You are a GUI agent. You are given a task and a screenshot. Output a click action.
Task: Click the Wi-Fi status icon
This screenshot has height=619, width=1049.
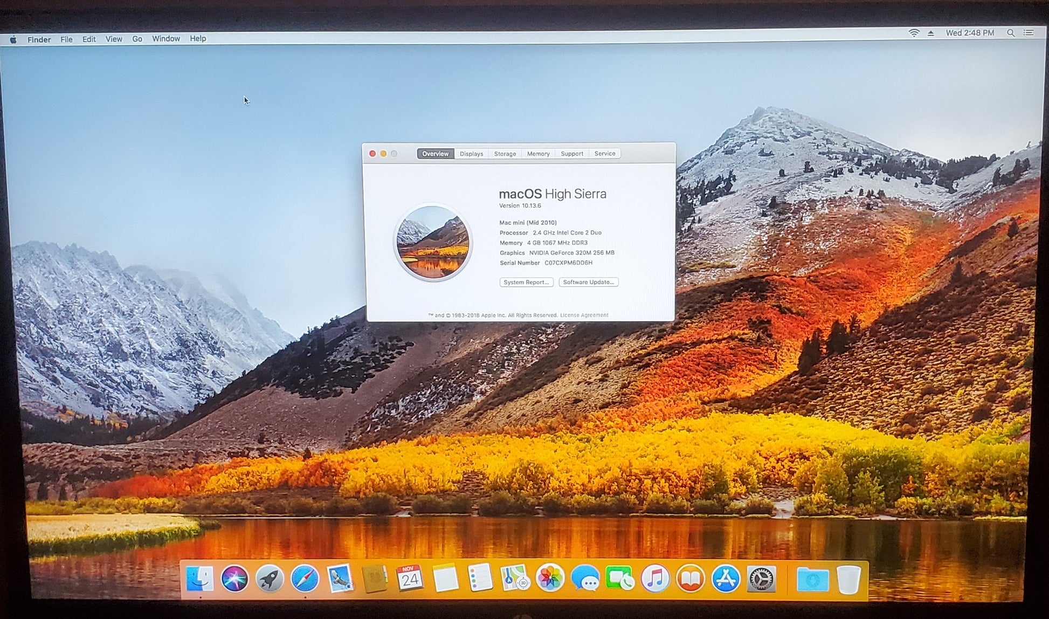click(x=914, y=33)
